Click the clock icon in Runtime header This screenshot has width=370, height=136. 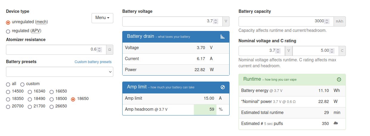tap(339, 79)
